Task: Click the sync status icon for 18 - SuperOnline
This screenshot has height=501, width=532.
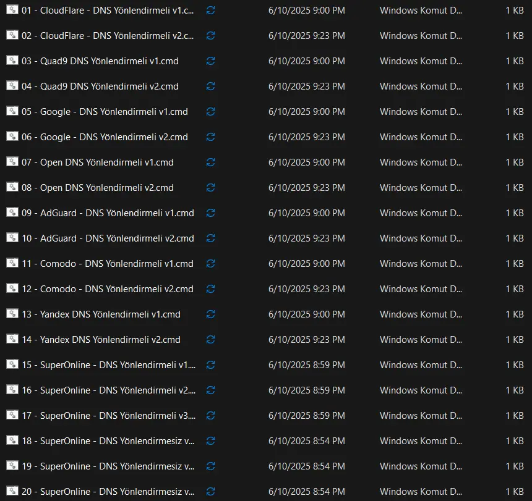Action: point(211,440)
